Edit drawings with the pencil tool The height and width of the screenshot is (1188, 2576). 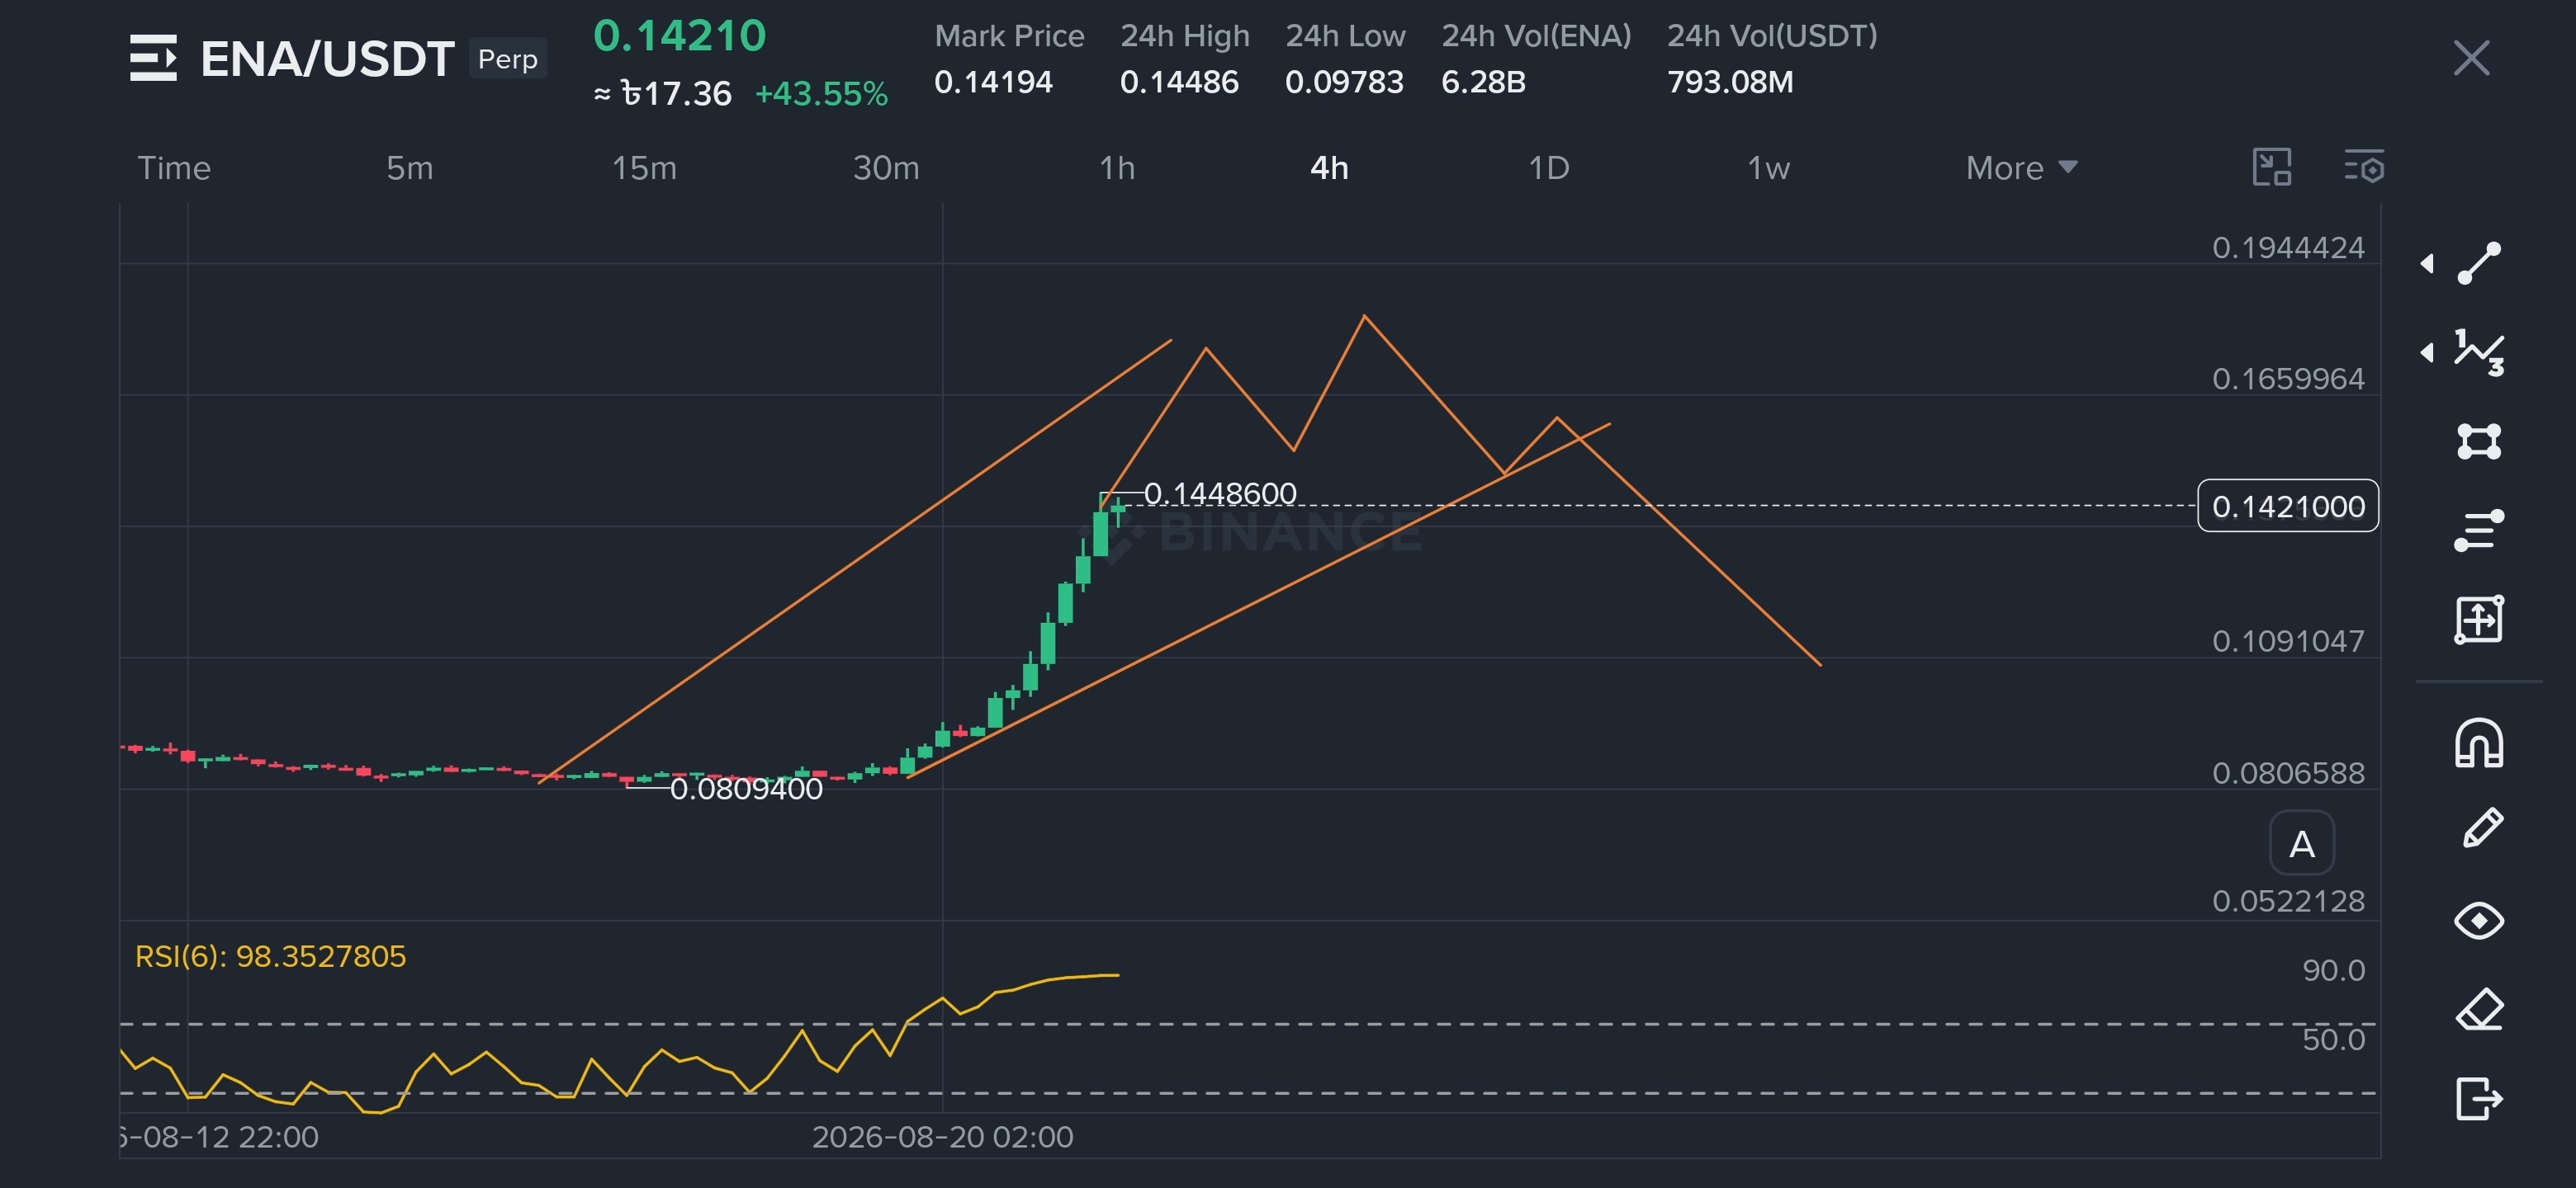point(2481,828)
